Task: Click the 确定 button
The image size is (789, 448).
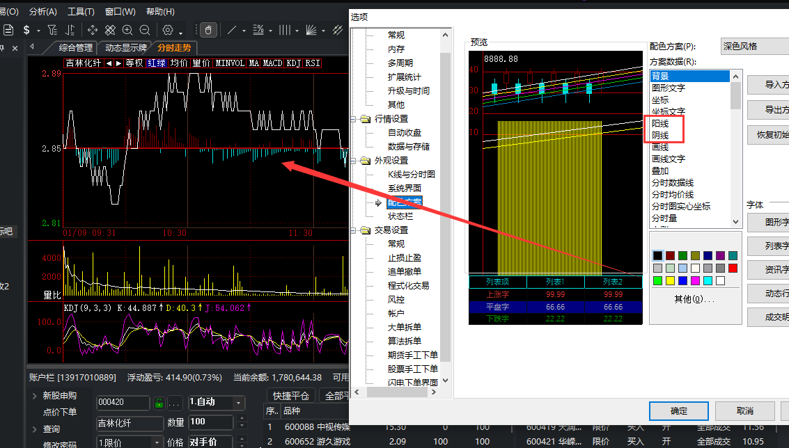Action: pos(679,411)
